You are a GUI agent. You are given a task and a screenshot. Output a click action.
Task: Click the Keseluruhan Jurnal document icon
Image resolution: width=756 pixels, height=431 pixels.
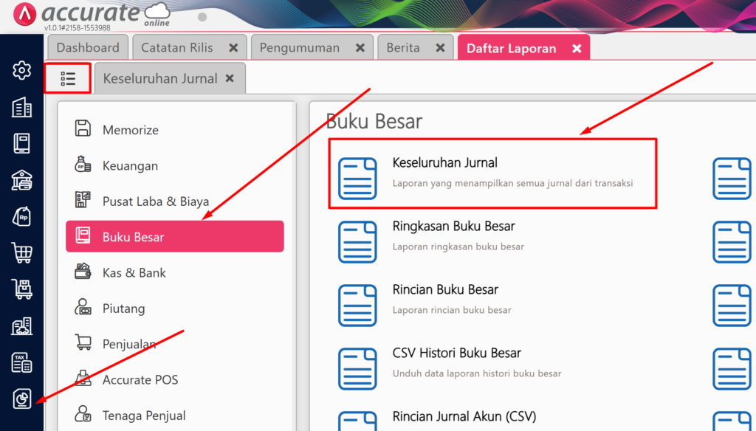(357, 179)
